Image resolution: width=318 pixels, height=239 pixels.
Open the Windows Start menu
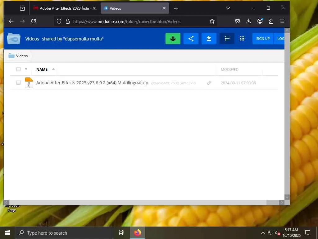coord(7,233)
